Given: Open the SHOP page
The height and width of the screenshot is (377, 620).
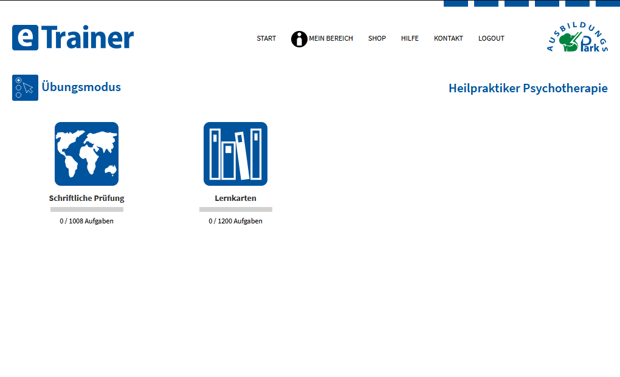Looking at the screenshot, I should coord(377,38).
